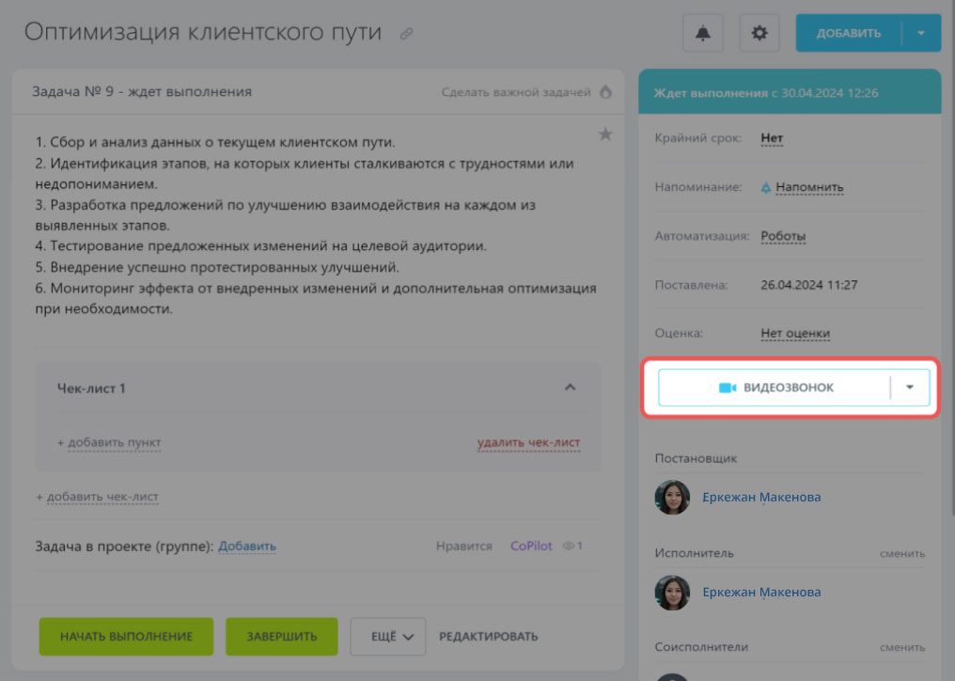Mark task as favorite with star icon
The width and height of the screenshot is (955, 681).
pyautogui.click(x=605, y=135)
